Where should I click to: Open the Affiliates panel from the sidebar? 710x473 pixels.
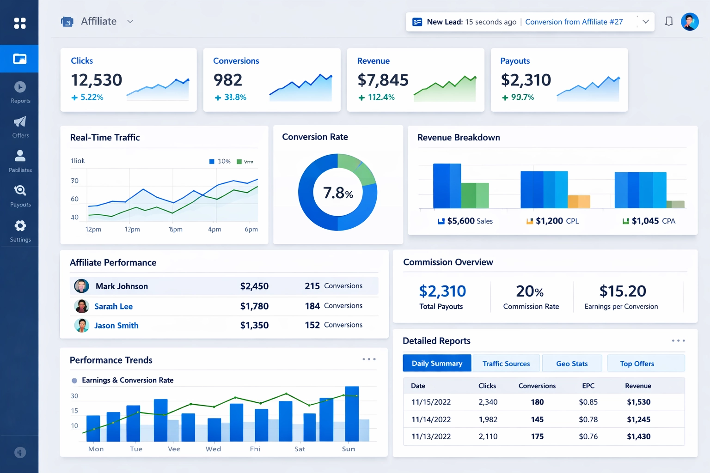point(20,159)
